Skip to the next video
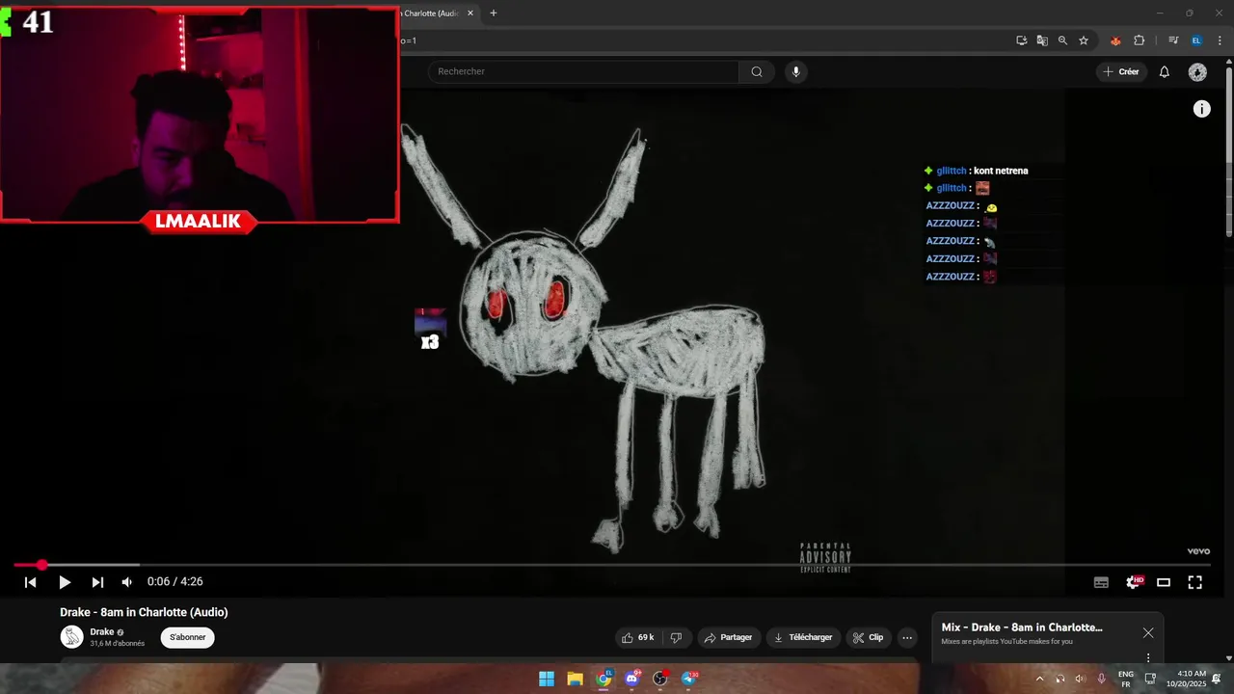The height and width of the screenshot is (694, 1234). (97, 582)
